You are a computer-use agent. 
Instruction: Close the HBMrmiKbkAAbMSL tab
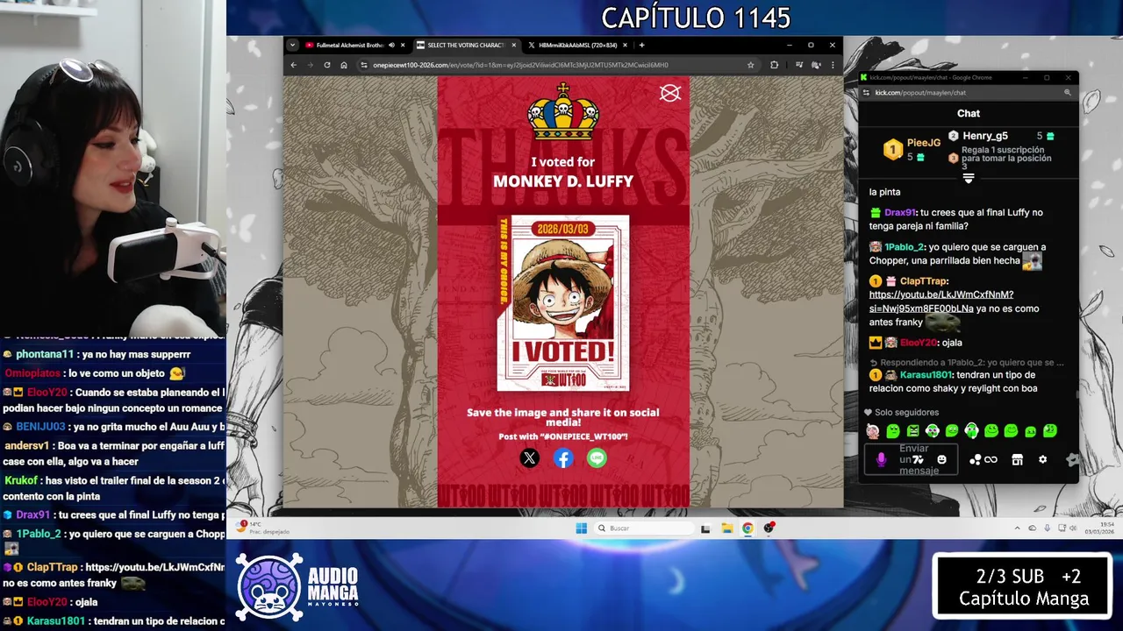pos(625,45)
